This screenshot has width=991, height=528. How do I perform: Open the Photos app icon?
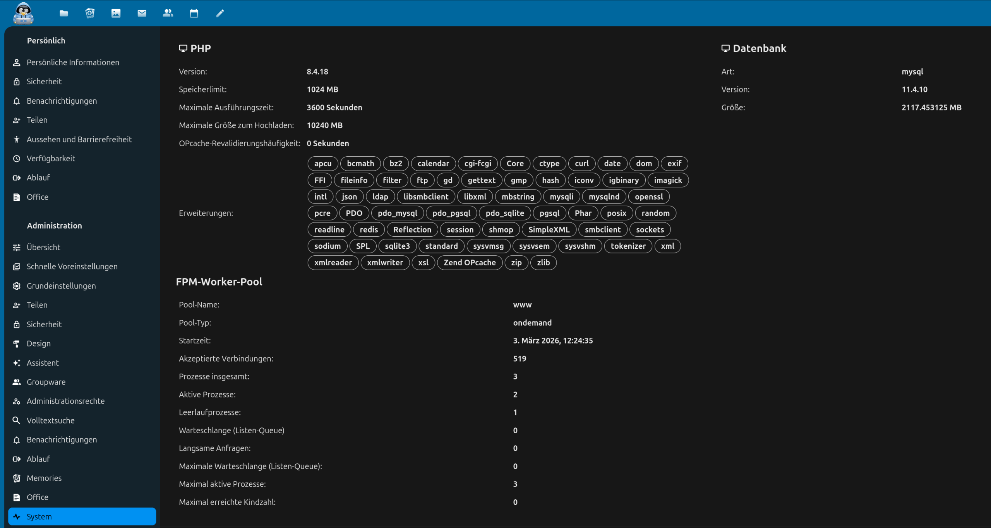[x=116, y=14]
